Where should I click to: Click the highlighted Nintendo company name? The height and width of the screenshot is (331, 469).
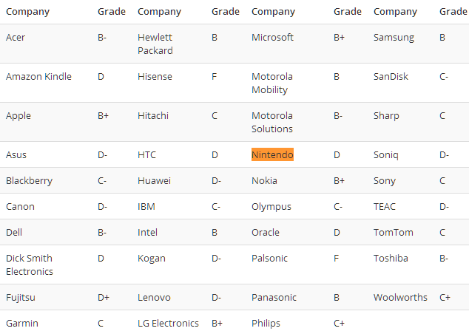pos(272,154)
